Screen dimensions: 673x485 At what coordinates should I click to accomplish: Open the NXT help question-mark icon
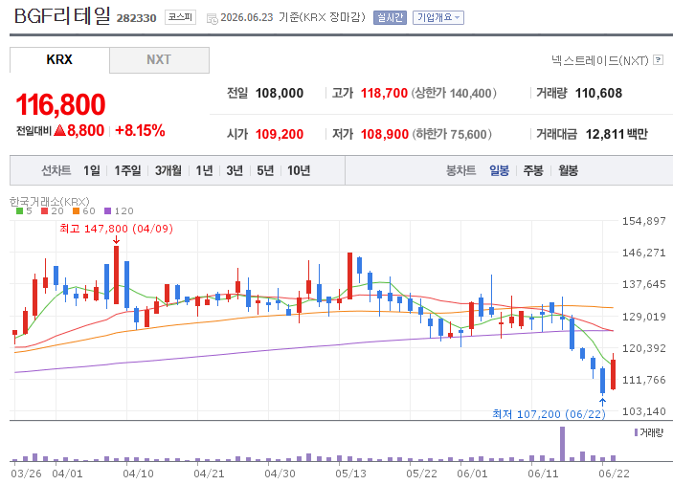click(x=658, y=60)
